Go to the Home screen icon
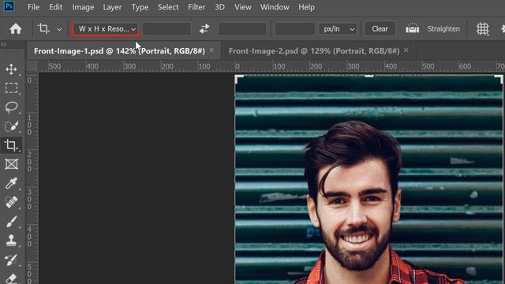This screenshot has height=284, width=505. 15,28
